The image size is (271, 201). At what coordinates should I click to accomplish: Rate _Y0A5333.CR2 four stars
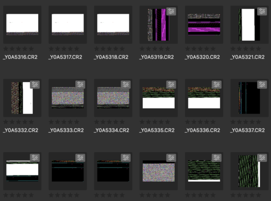[x=70, y=122]
